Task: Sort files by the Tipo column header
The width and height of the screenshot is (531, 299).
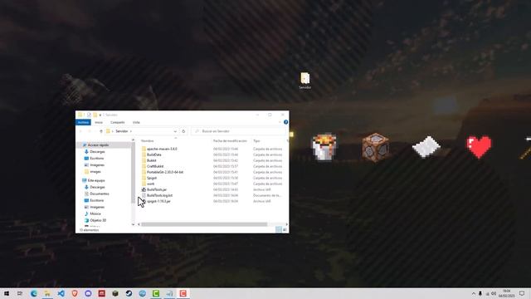Action: (256, 140)
